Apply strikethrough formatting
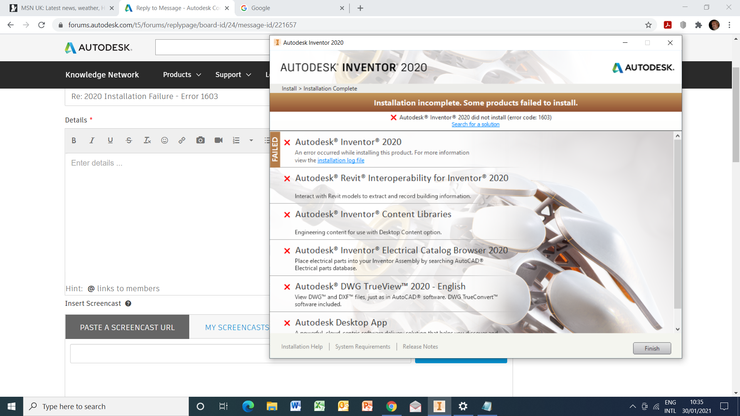 click(129, 141)
